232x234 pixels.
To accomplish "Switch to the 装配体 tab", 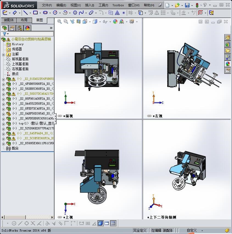I will click(9, 20).
